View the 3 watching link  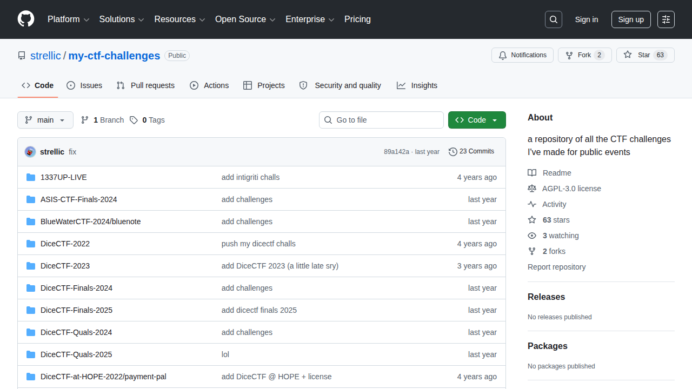click(553, 236)
